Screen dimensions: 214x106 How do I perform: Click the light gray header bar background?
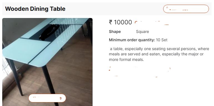(114, 9)
